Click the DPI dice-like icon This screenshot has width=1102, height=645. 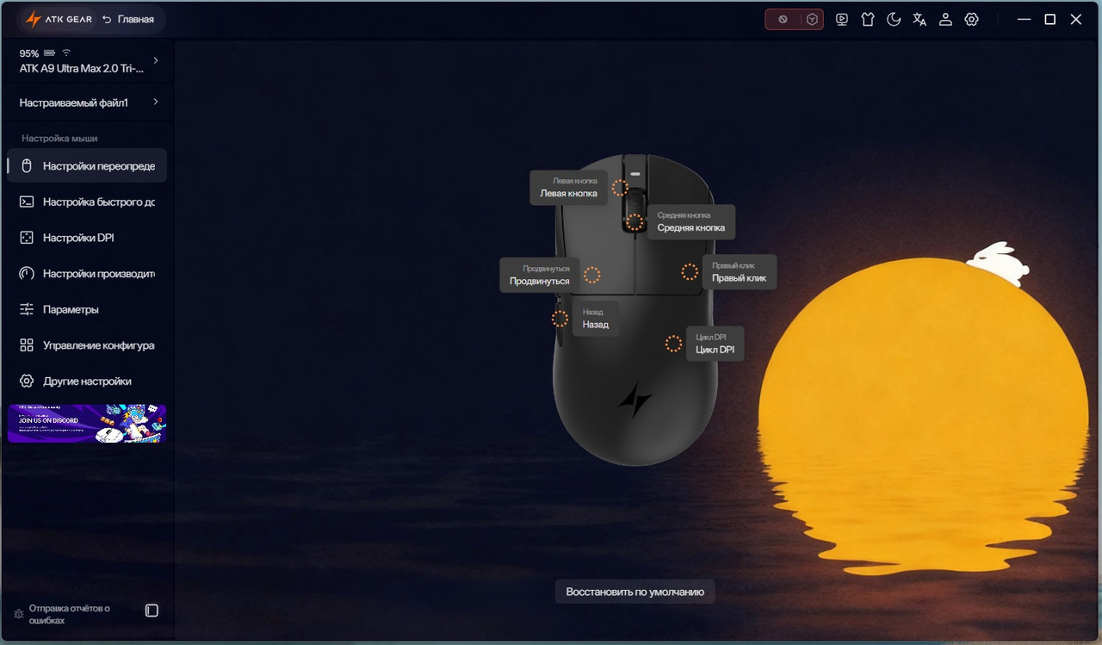(27, 238)
